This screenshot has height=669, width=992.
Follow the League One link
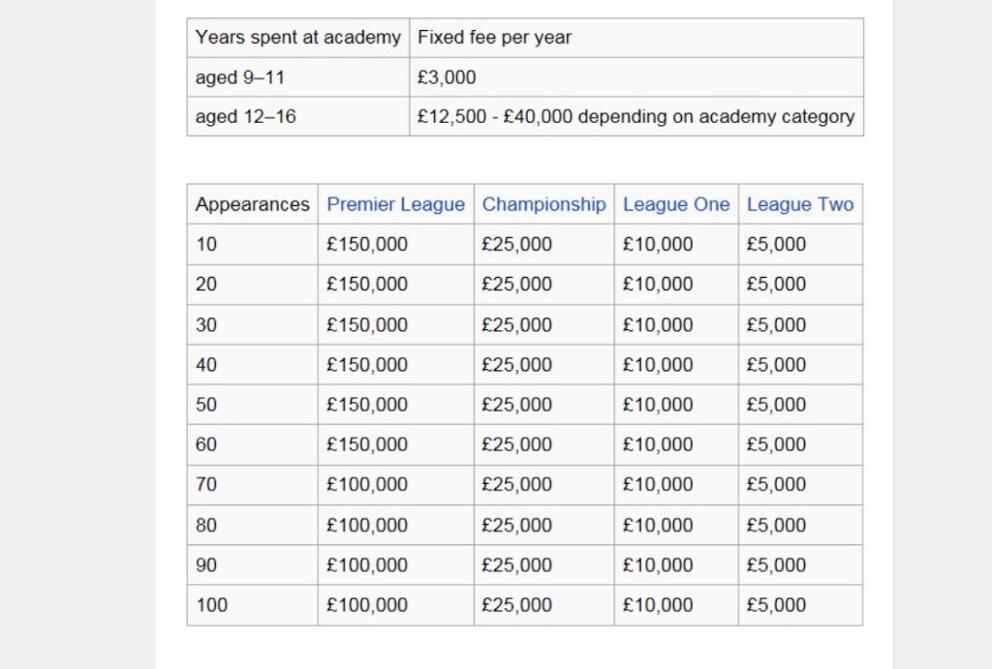[x=676, y=204]
